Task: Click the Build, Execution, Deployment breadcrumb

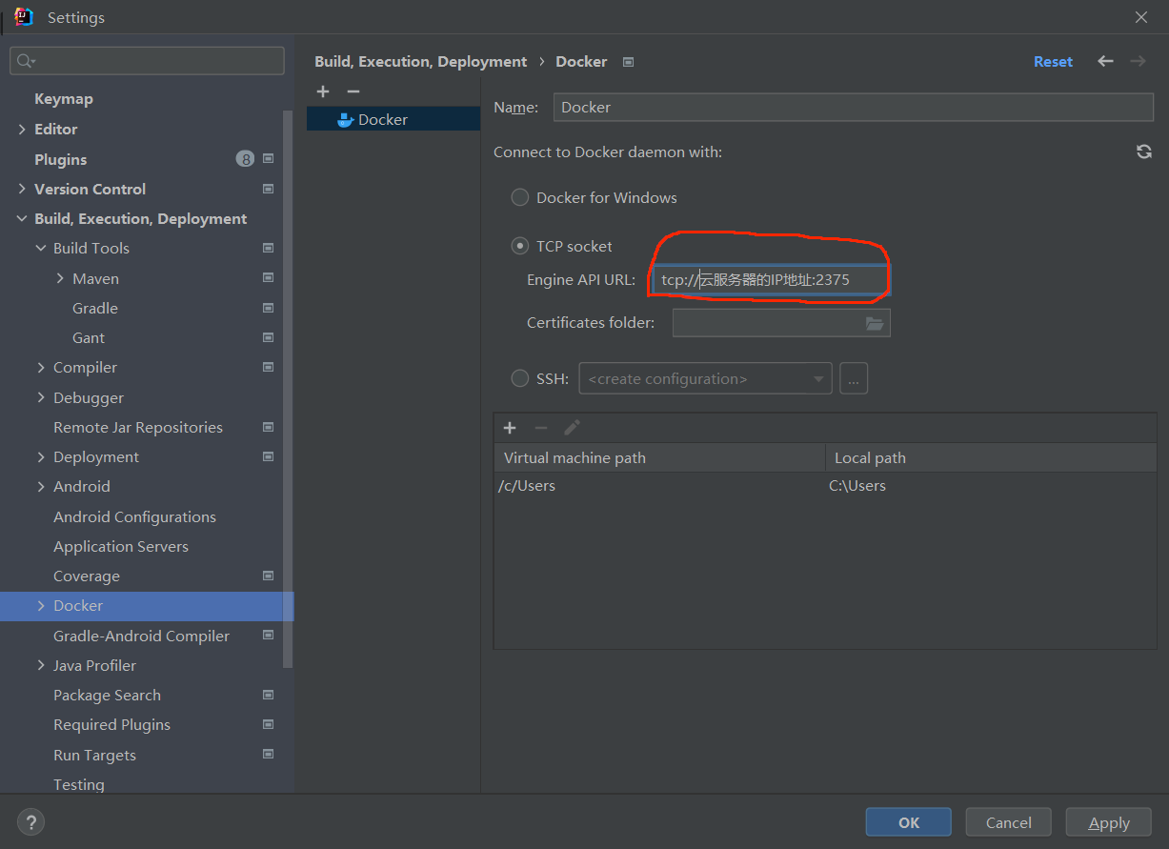Action: [420, 61]
